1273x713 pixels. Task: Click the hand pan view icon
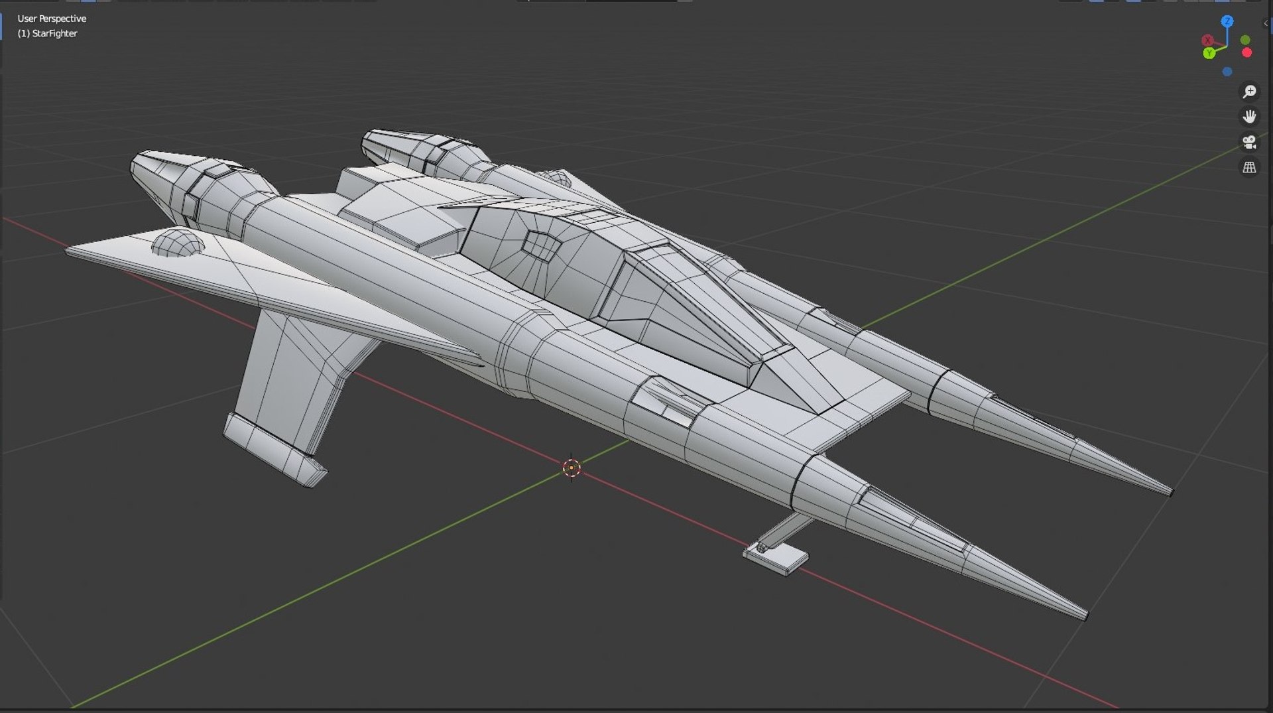click(x=1249, y=117)
